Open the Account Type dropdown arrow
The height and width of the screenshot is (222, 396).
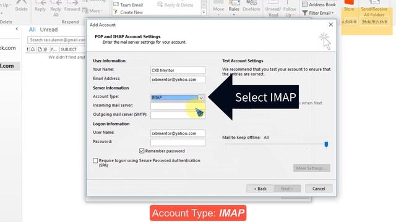[201, 97]
